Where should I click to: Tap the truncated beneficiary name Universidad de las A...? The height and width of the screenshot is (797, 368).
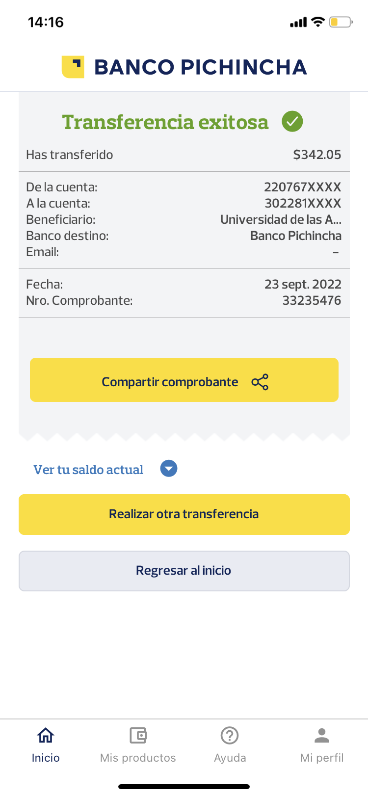coord(281,219)
